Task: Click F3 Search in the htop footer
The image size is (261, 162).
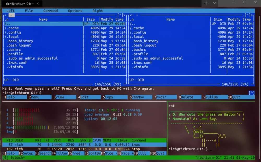Action: pos(43,153)
